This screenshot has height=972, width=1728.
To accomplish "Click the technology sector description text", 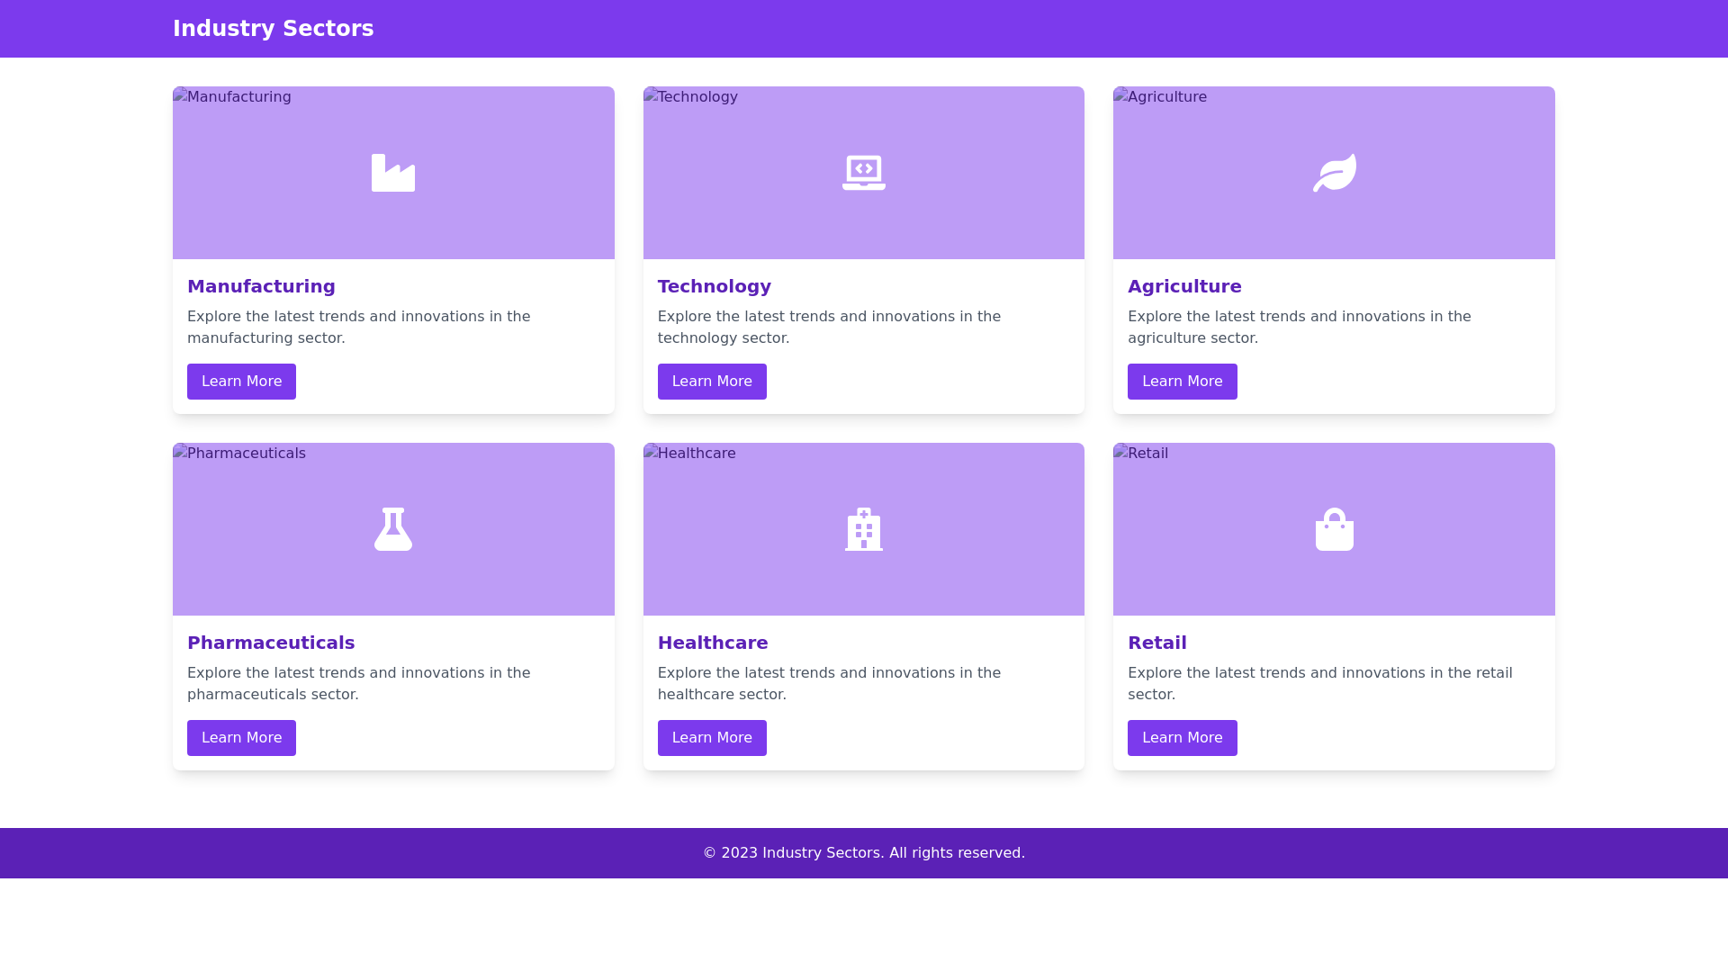I will [x=829, y=328].
